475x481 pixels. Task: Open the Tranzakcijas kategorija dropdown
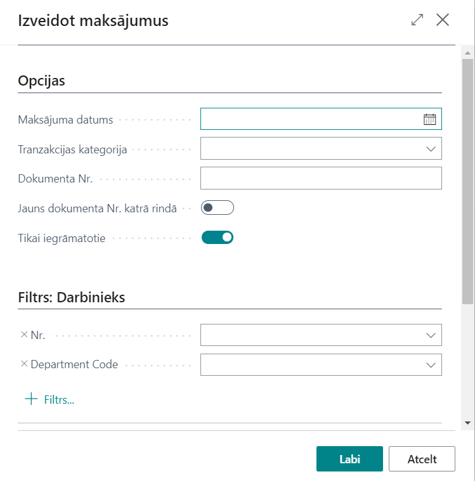coord(431,149)
